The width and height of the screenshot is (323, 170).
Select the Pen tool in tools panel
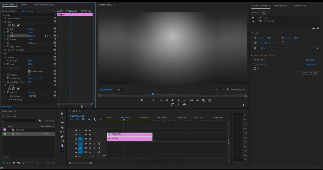click(x=62, y=137)
